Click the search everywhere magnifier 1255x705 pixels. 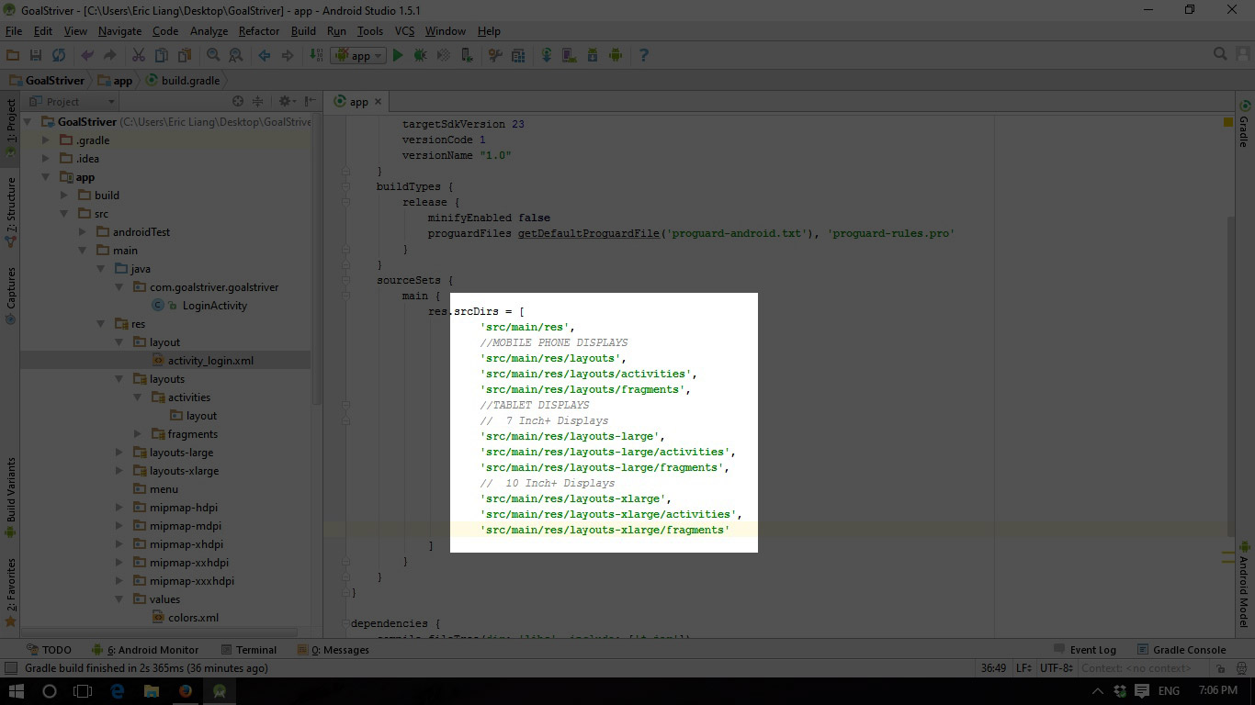[x=1220, y=54]
